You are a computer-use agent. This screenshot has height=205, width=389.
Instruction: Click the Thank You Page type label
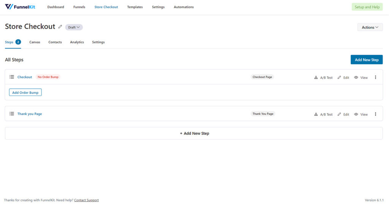[x=263, y=114]
